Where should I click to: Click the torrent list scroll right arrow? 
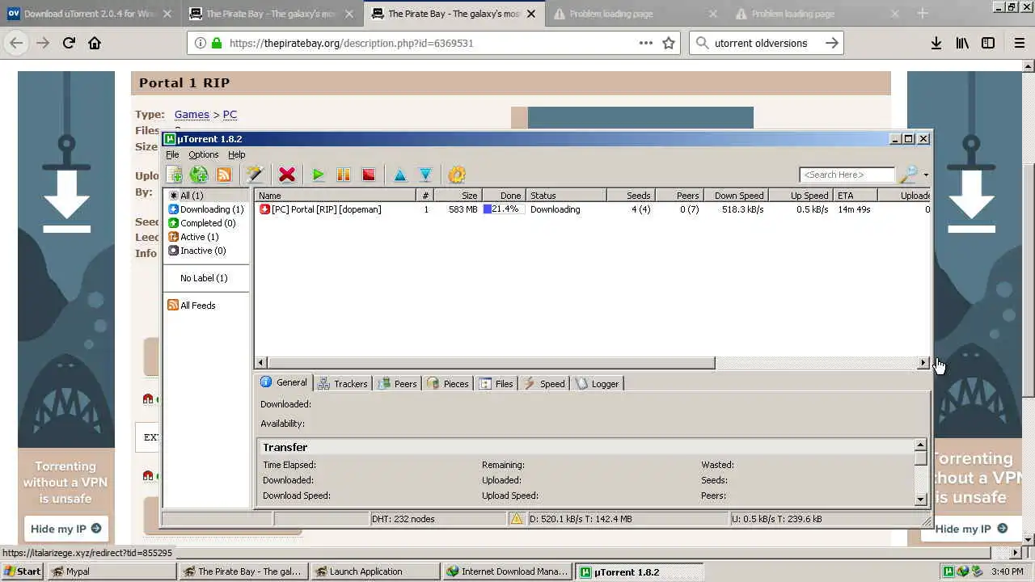(x=923, y=363)
